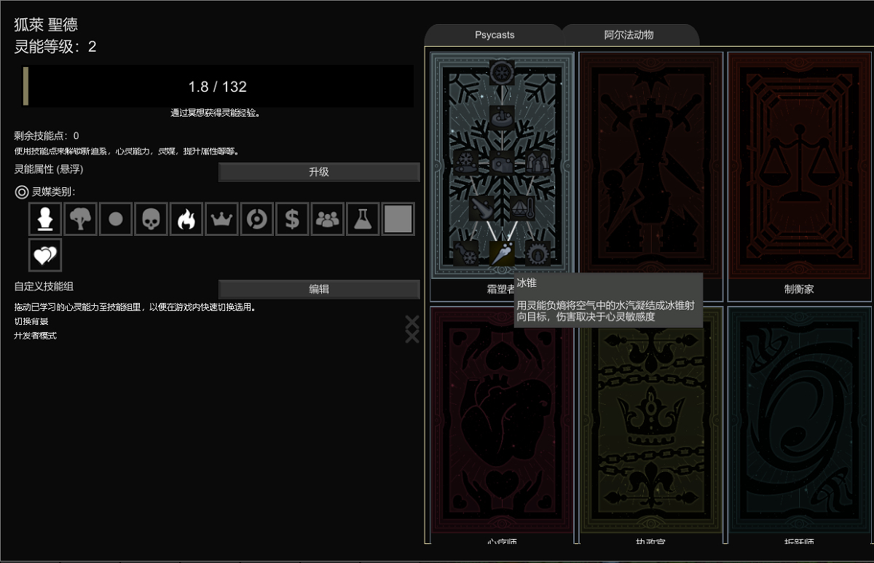Click the 自定义技能组 label
Image resolution: width=874 pixels, height=563 pixels.
point(44,286)
